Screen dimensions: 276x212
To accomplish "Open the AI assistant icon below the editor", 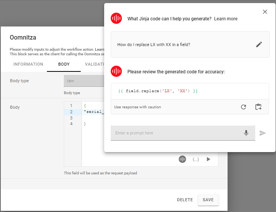I will coord(183,159).
